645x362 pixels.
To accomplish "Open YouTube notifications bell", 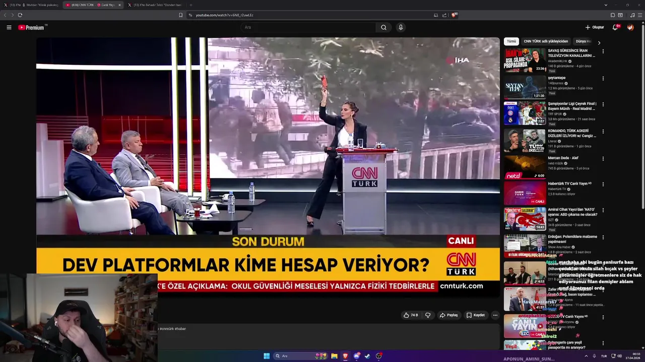I will pyautogui.click(x=615, y=27).
